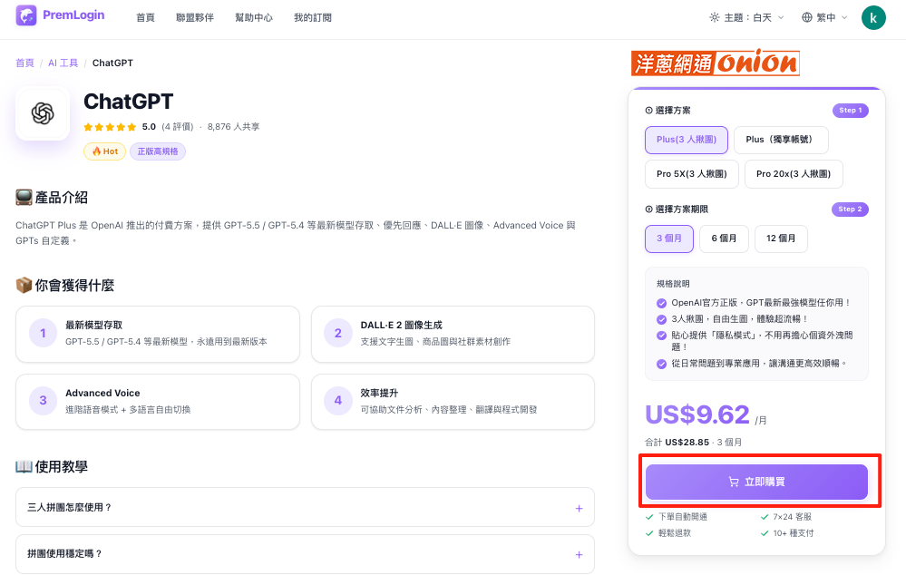Viewport: 906px width, 575px height.
Task: Choose the 3 個月 duration
Action: point(669,239)
